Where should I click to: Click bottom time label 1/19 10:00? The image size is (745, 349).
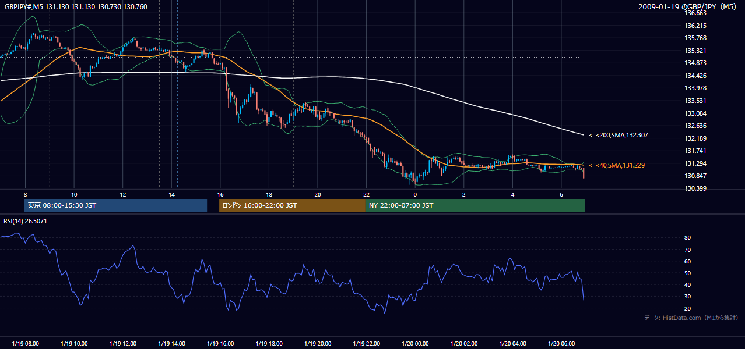click(74, 344)
